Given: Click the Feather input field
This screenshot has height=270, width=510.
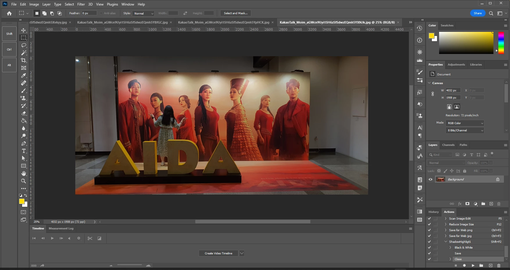Looking at the screenshot, I should pos(89,13).
